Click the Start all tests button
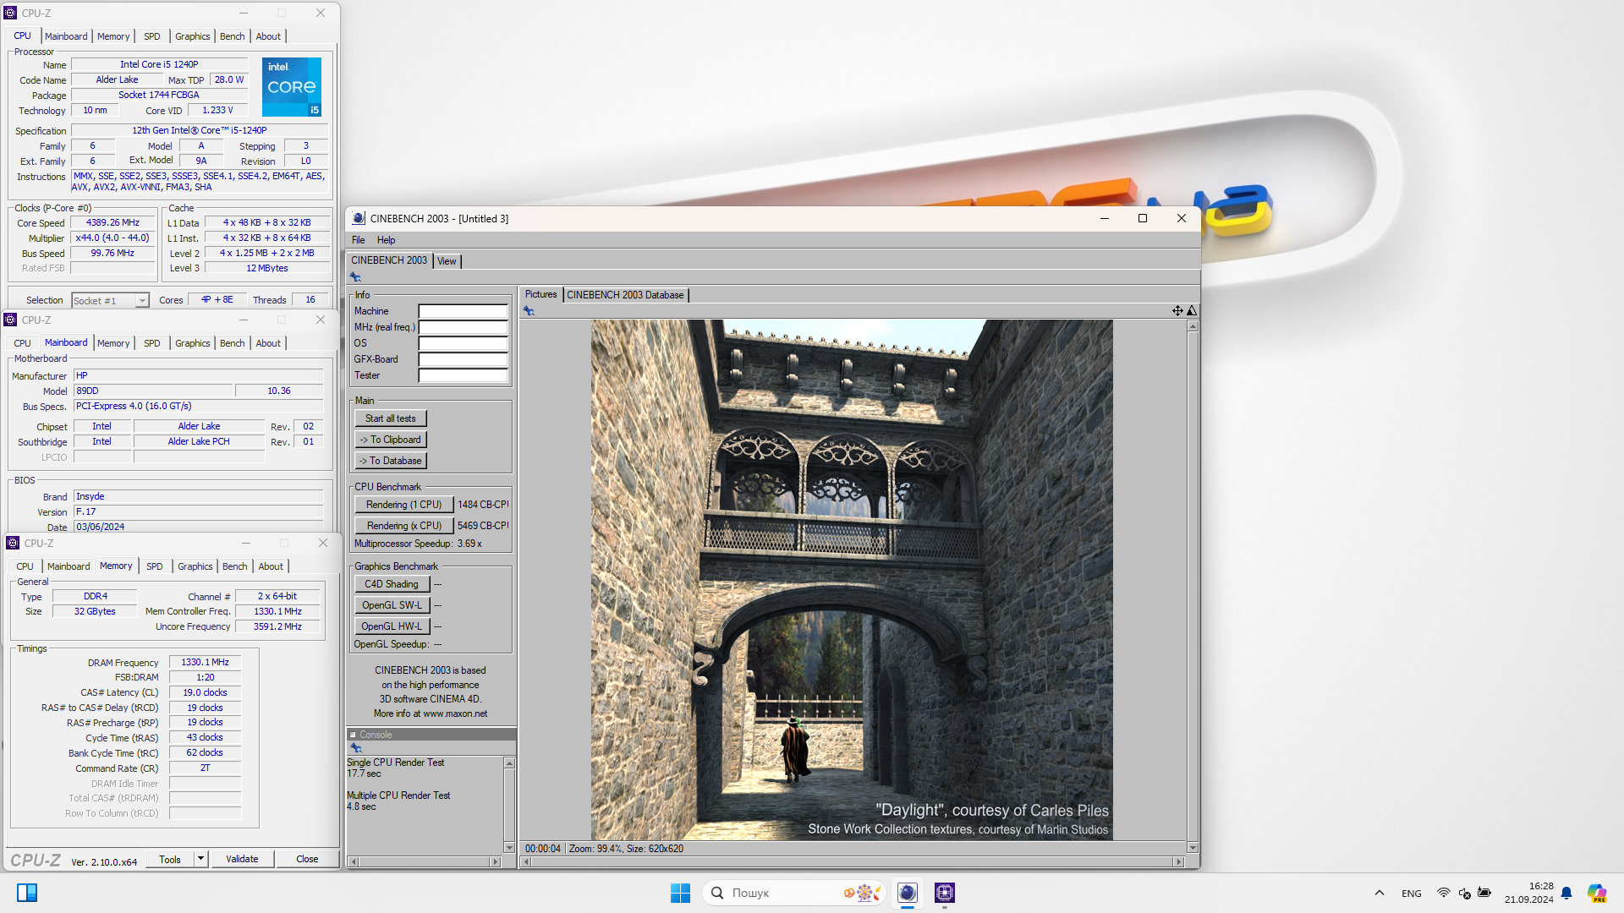 (391, 418)
